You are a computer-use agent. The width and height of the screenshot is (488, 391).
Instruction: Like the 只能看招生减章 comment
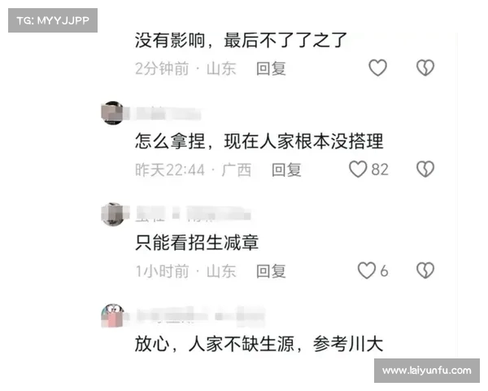point(367,270)
